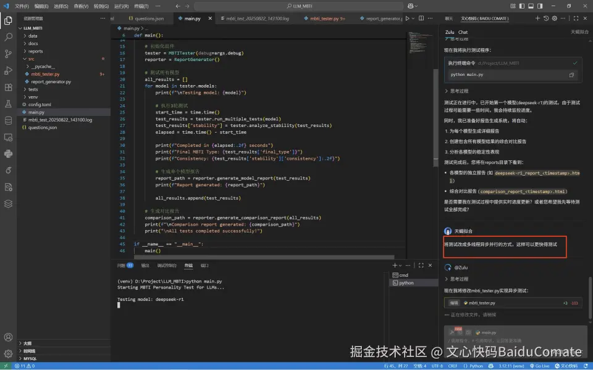
Task: Open Comate chat history
Action: tap(546, 18)
